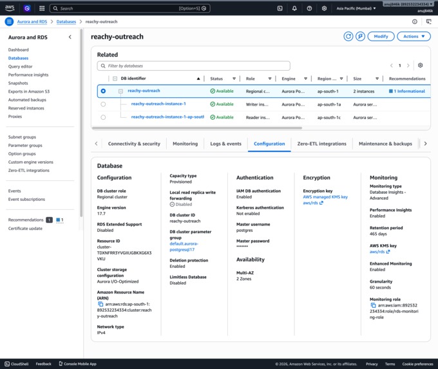Open console settings gear in top bar
Viewport: 438px width, 369px height.
coord(324,8)
